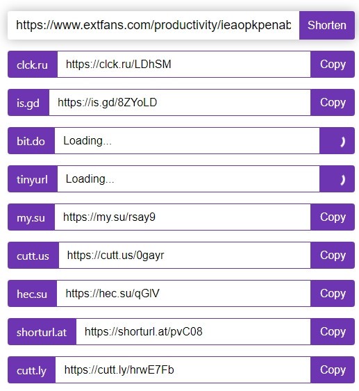Click the bit.do Loading field
The width and height of the screenshot is (359, 391).
pos(187,141)
